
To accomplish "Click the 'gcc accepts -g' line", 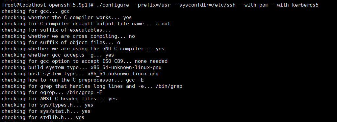I will 58,55.
